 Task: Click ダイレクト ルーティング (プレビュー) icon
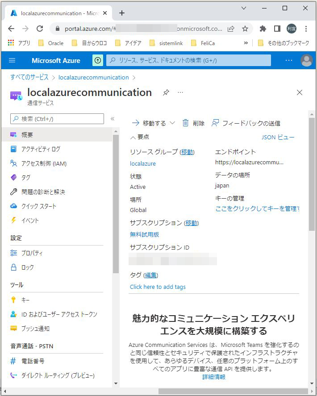tap(14, 375)
